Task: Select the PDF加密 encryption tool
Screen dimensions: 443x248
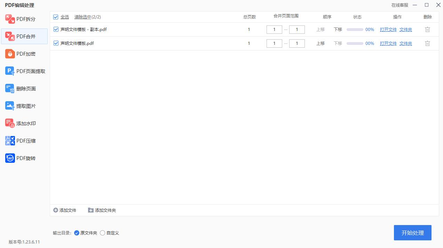Action: pyautogui.click(x=24, y=54)
